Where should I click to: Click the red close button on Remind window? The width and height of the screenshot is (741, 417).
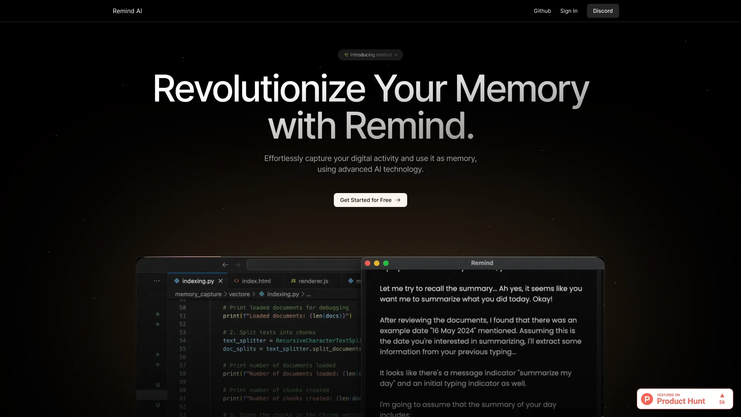pyautogui.click(x=367, y=263)
